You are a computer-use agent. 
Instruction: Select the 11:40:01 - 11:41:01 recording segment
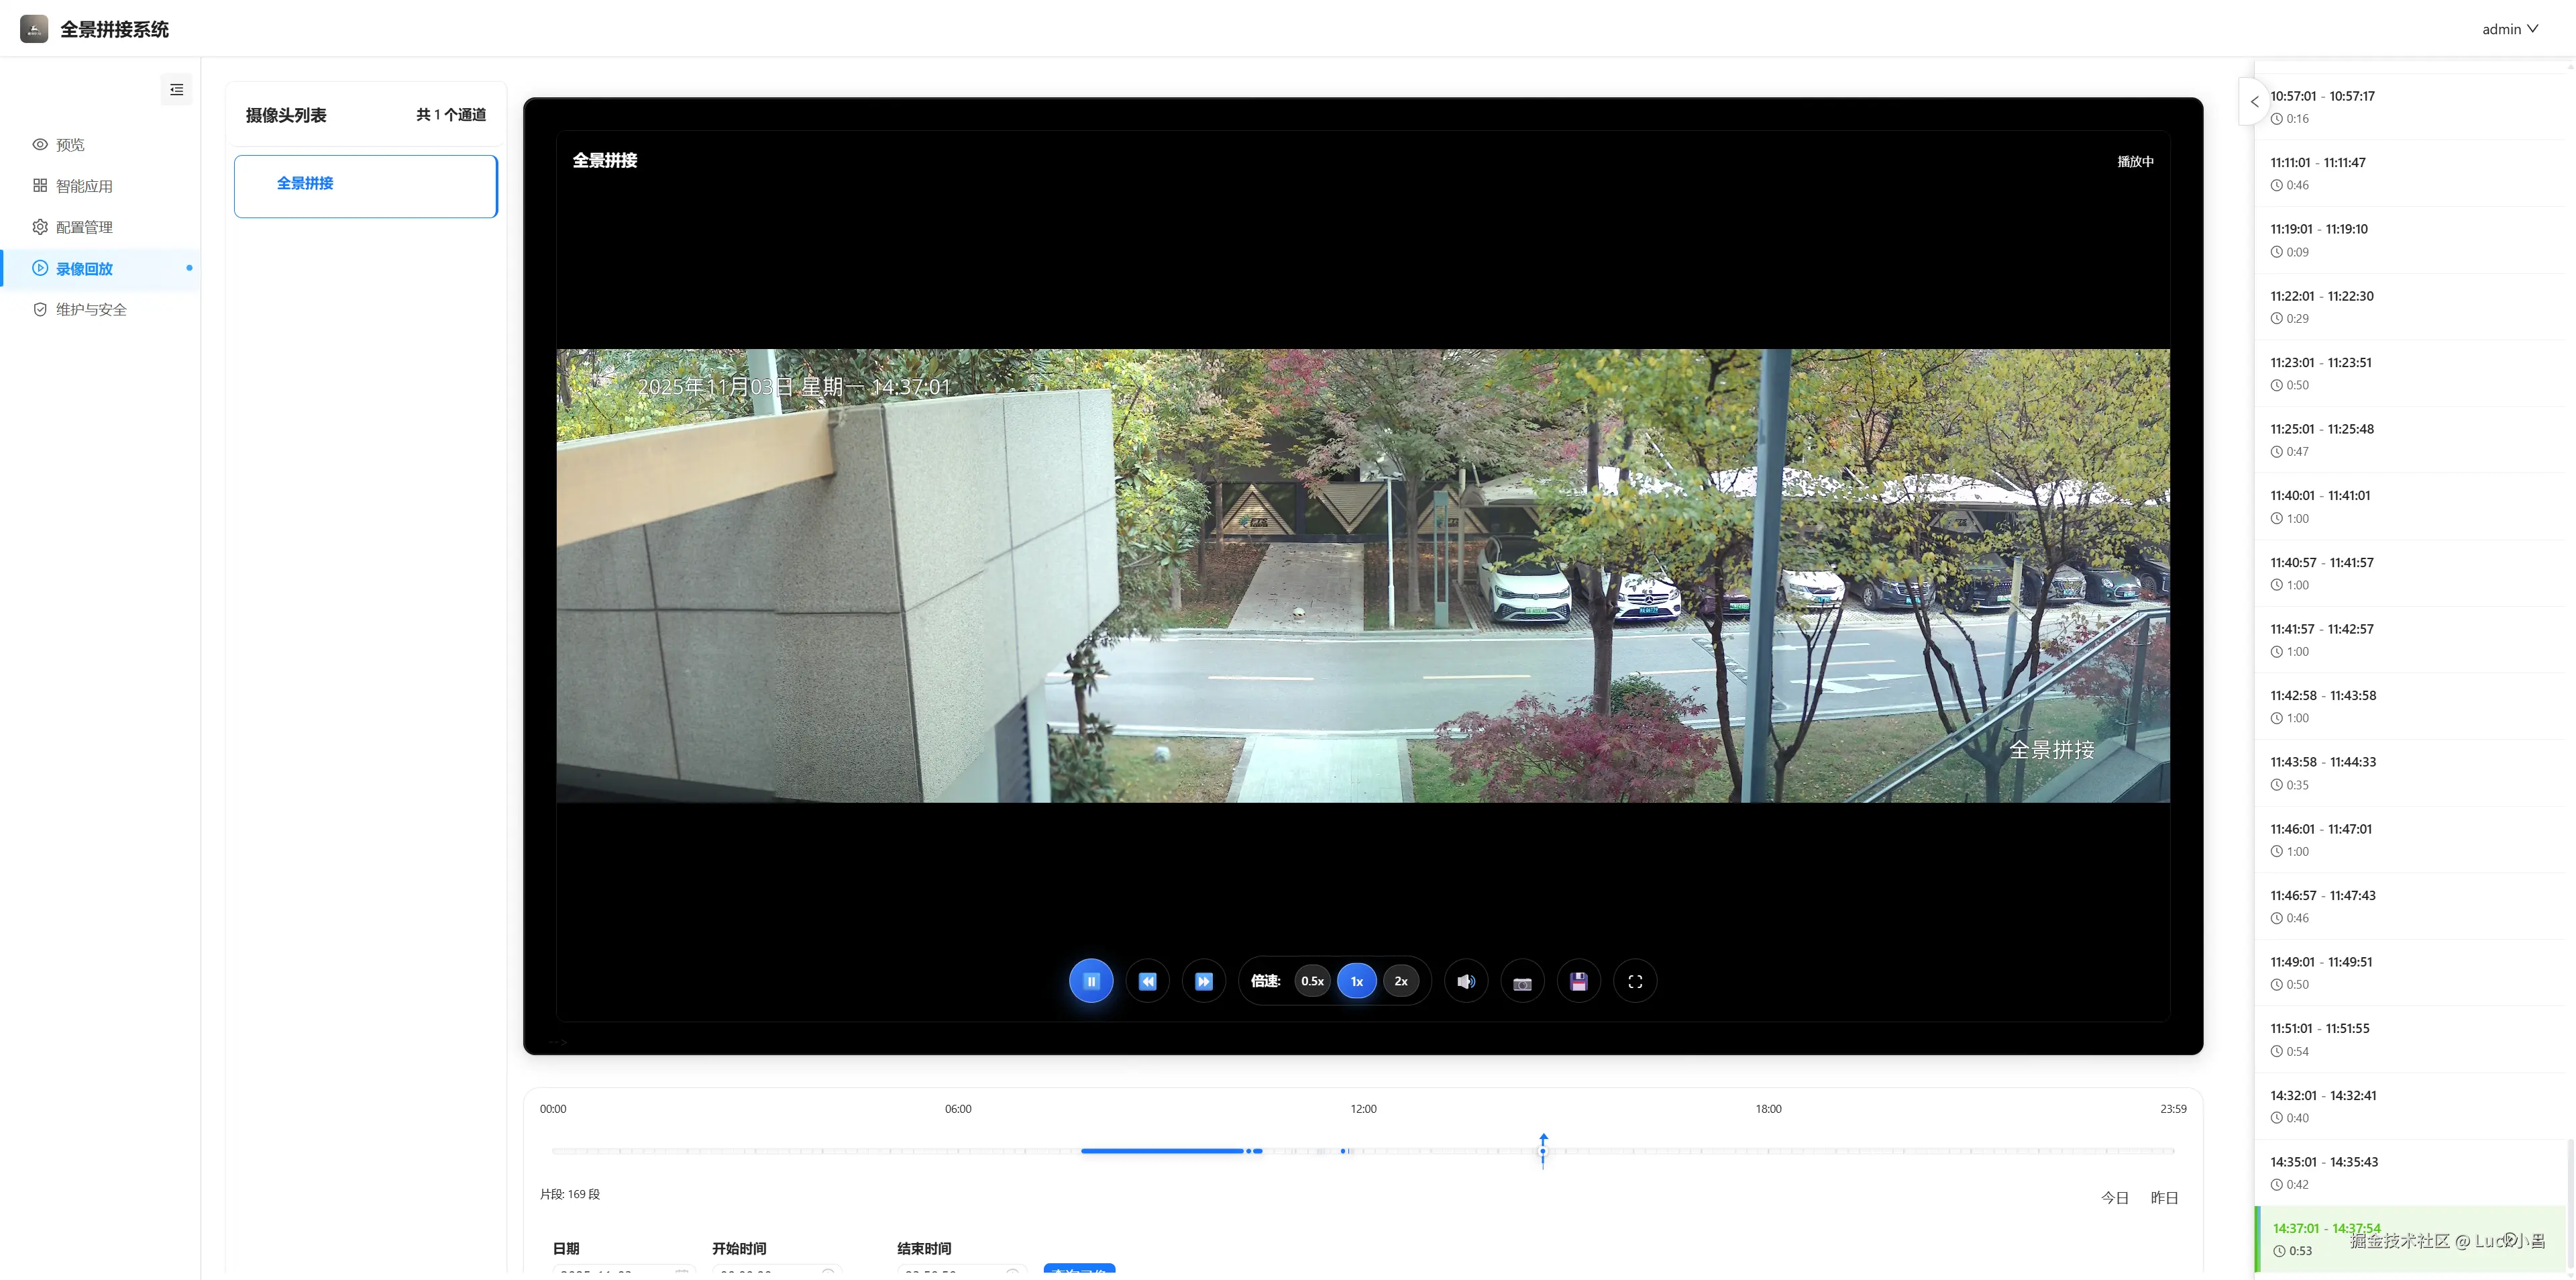pos(2320,495)
